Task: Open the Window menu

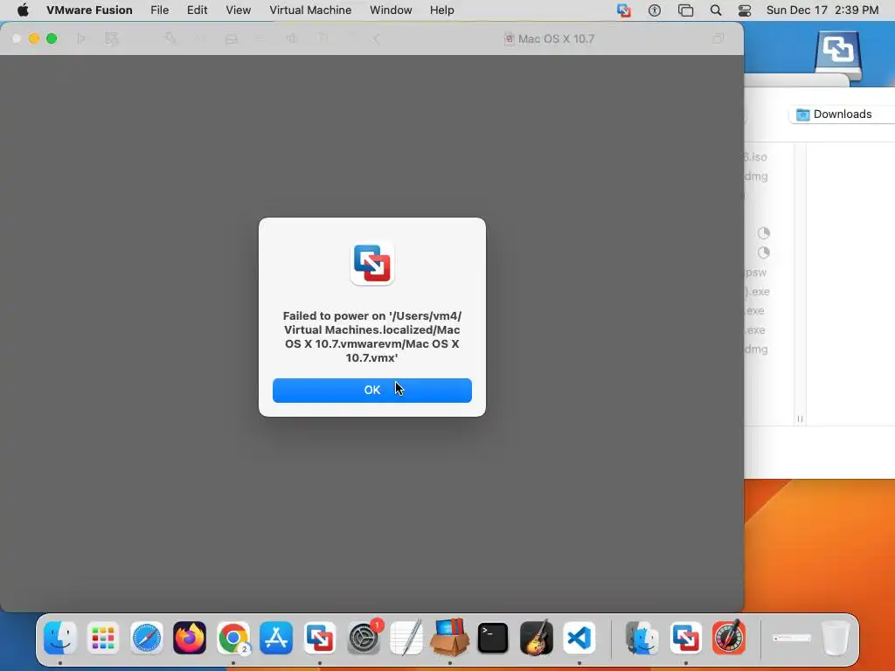Action: 391,10
